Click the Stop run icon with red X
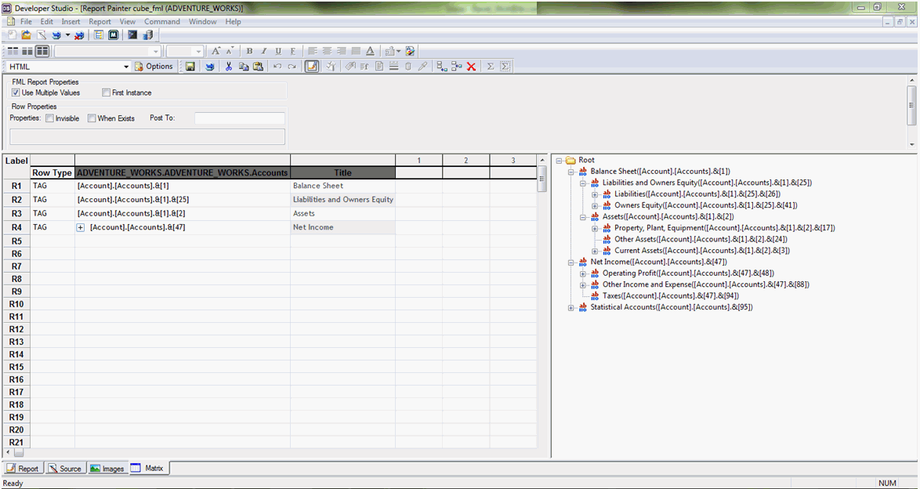This screenshot has height=489, width=920. (x=78, y=35)
